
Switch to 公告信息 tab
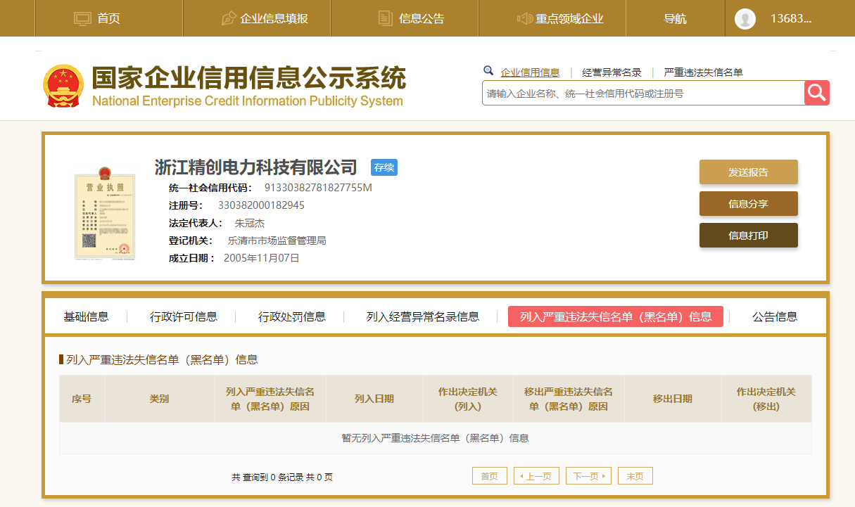click(775, 316)
